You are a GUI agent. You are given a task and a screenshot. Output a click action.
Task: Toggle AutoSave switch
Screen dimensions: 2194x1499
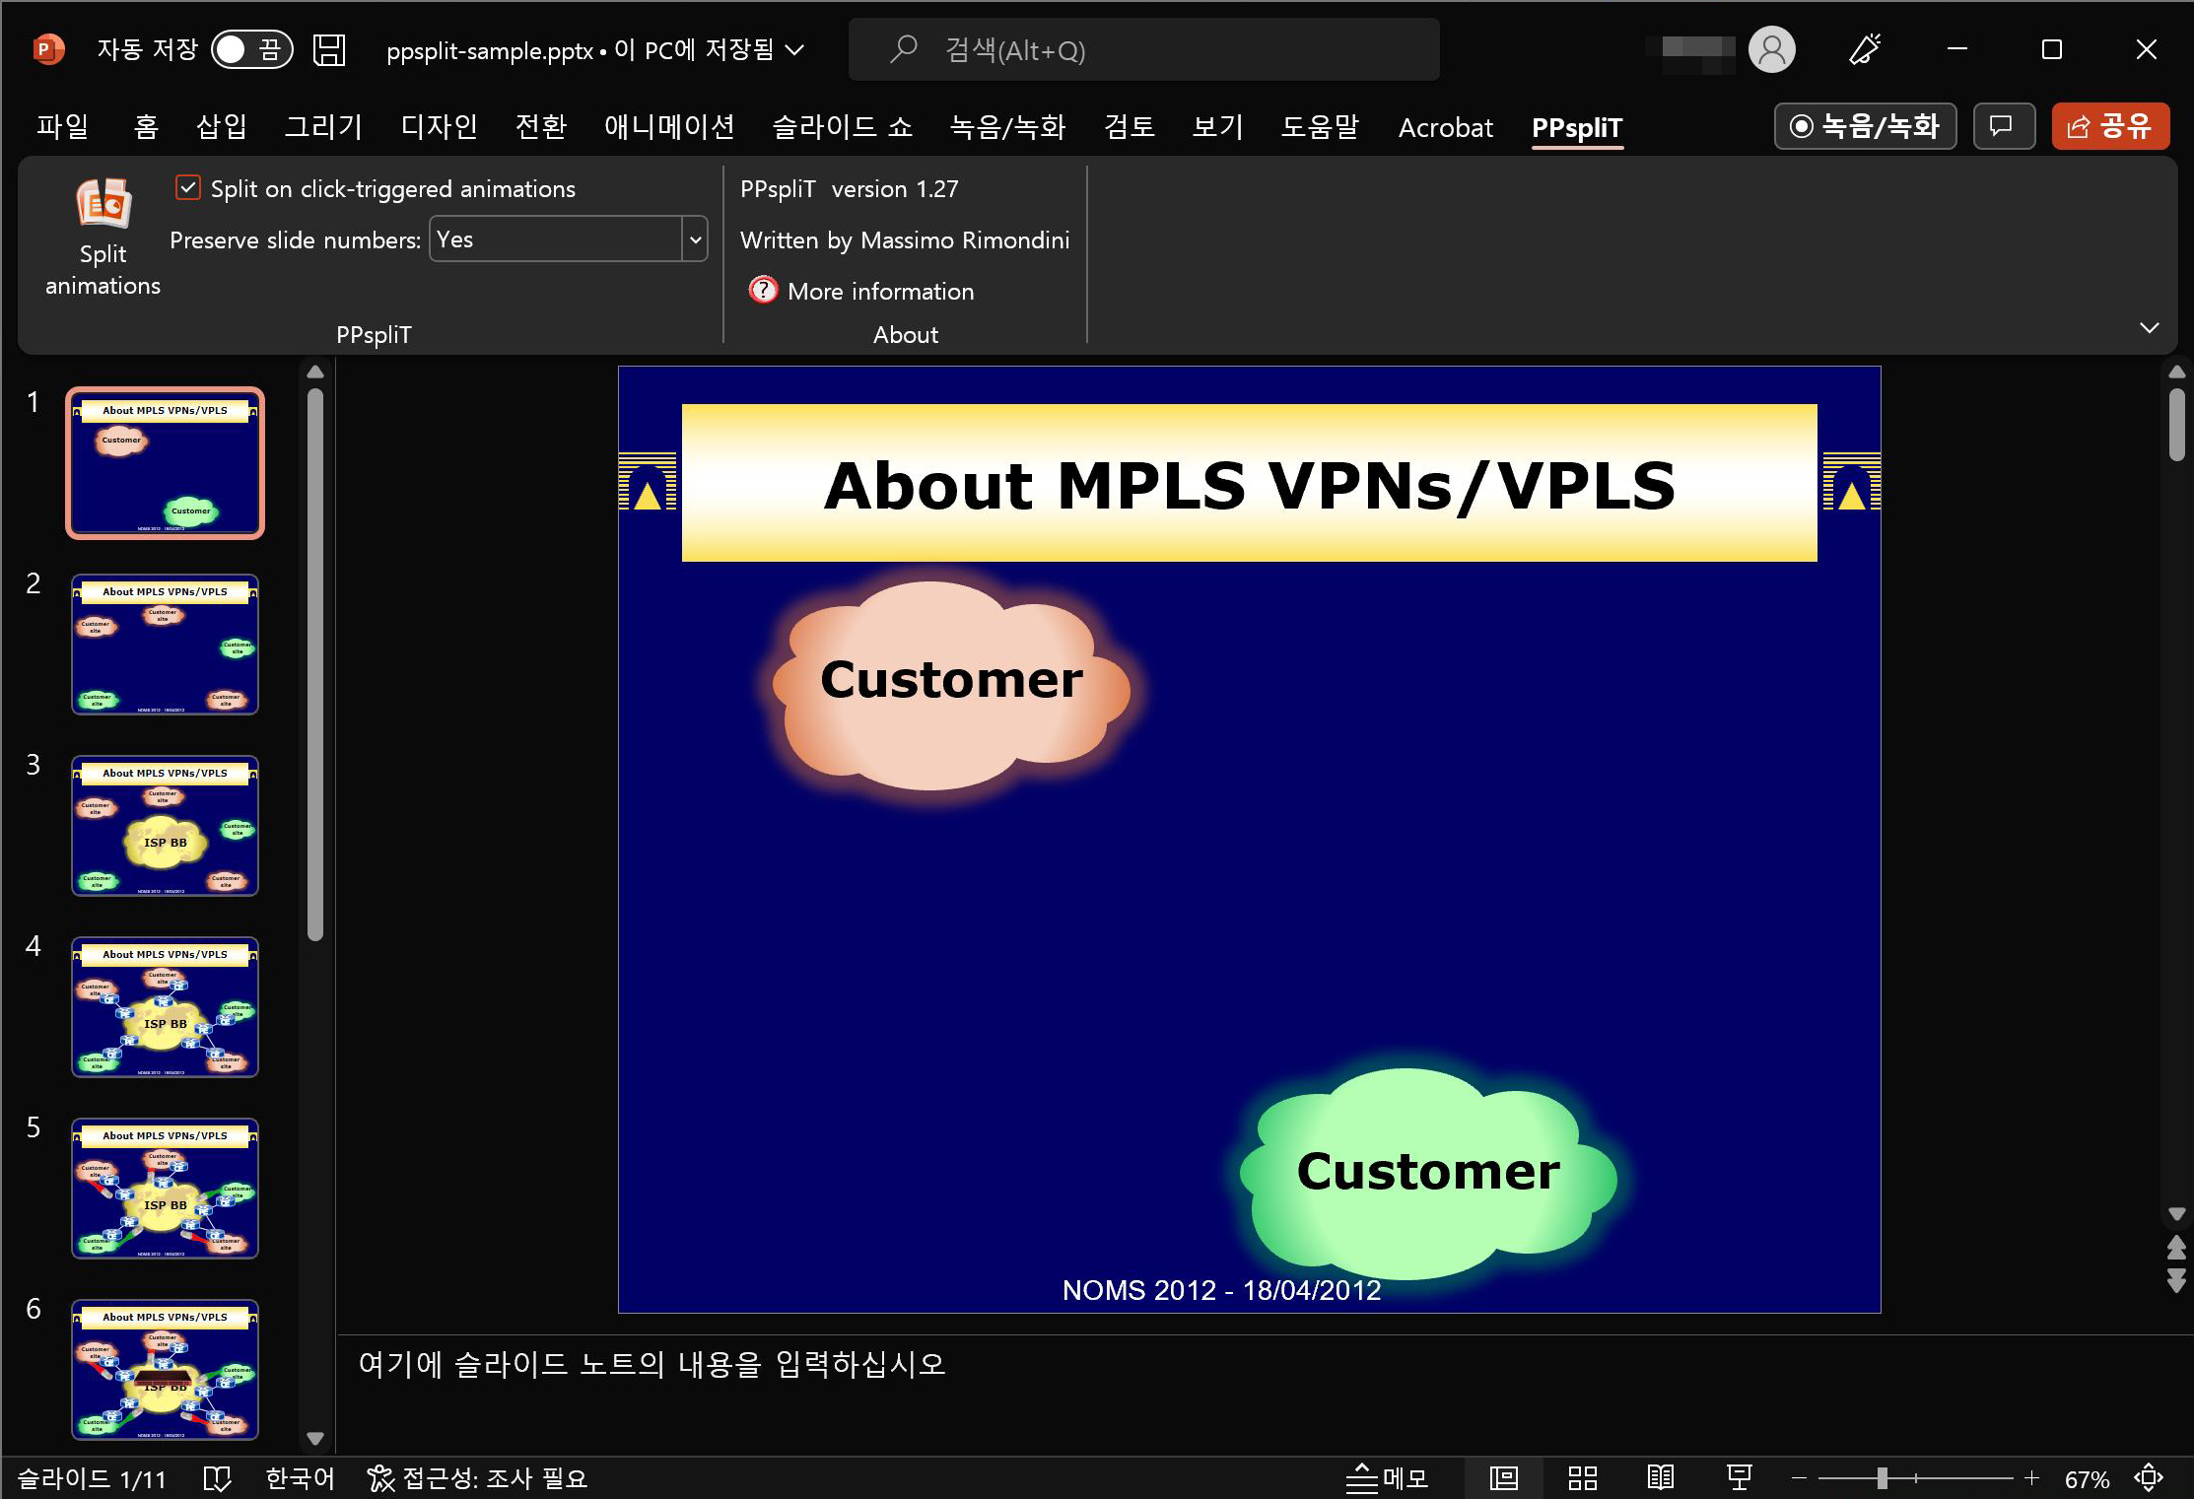click(x=251, y=49)
